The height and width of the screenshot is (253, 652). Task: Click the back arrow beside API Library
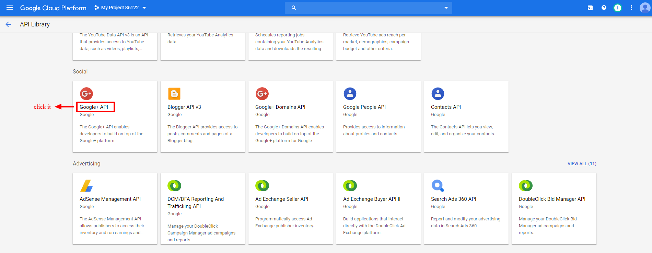click(x=9, y=24)
